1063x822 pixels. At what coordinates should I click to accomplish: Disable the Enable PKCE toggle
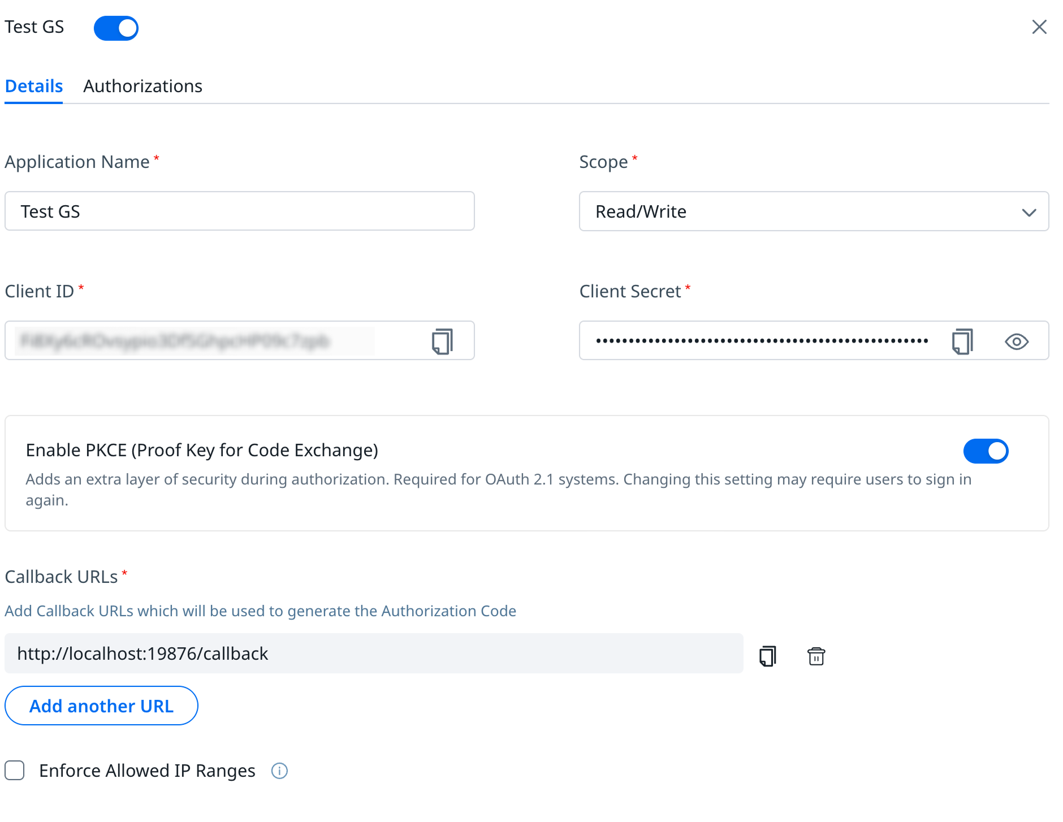(986, 451)
